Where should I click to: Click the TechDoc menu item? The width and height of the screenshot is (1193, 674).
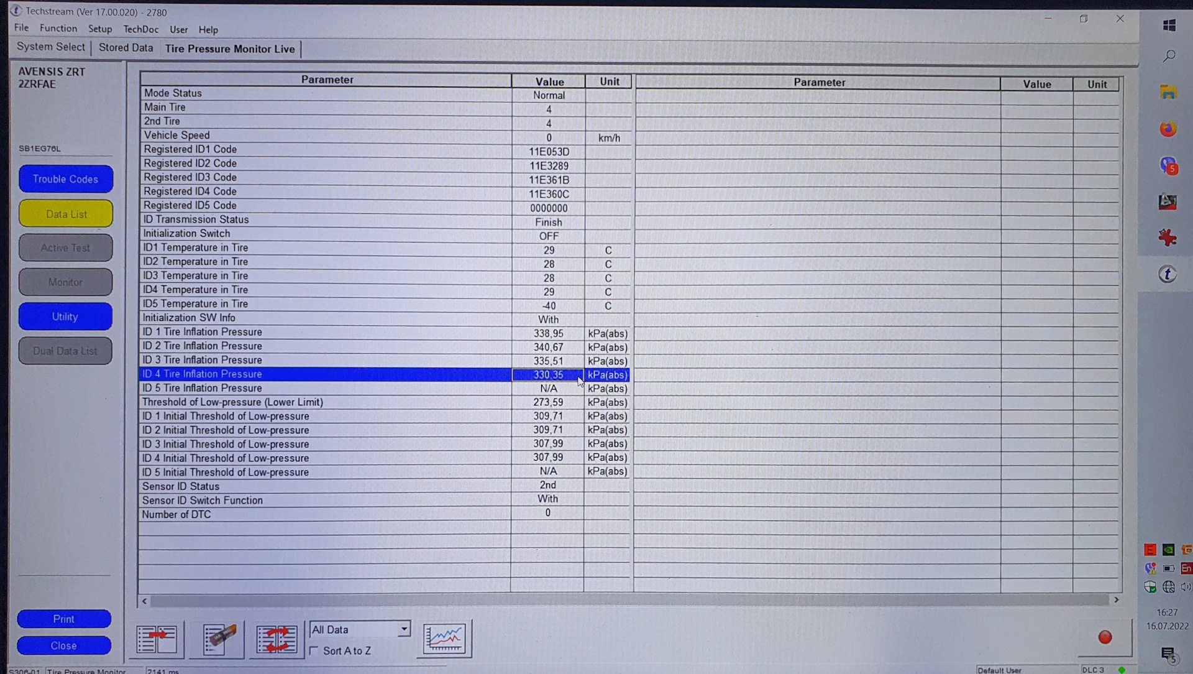point(141,29)
